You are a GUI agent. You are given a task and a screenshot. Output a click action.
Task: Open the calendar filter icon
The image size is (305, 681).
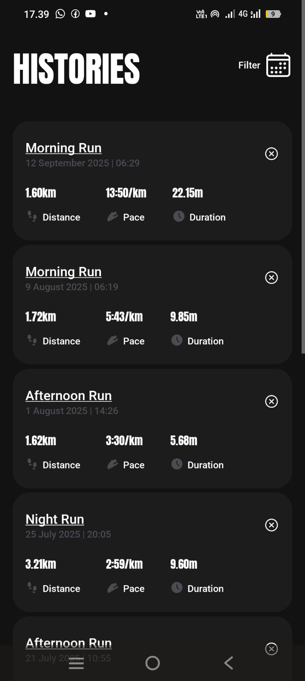pos(278,65)
